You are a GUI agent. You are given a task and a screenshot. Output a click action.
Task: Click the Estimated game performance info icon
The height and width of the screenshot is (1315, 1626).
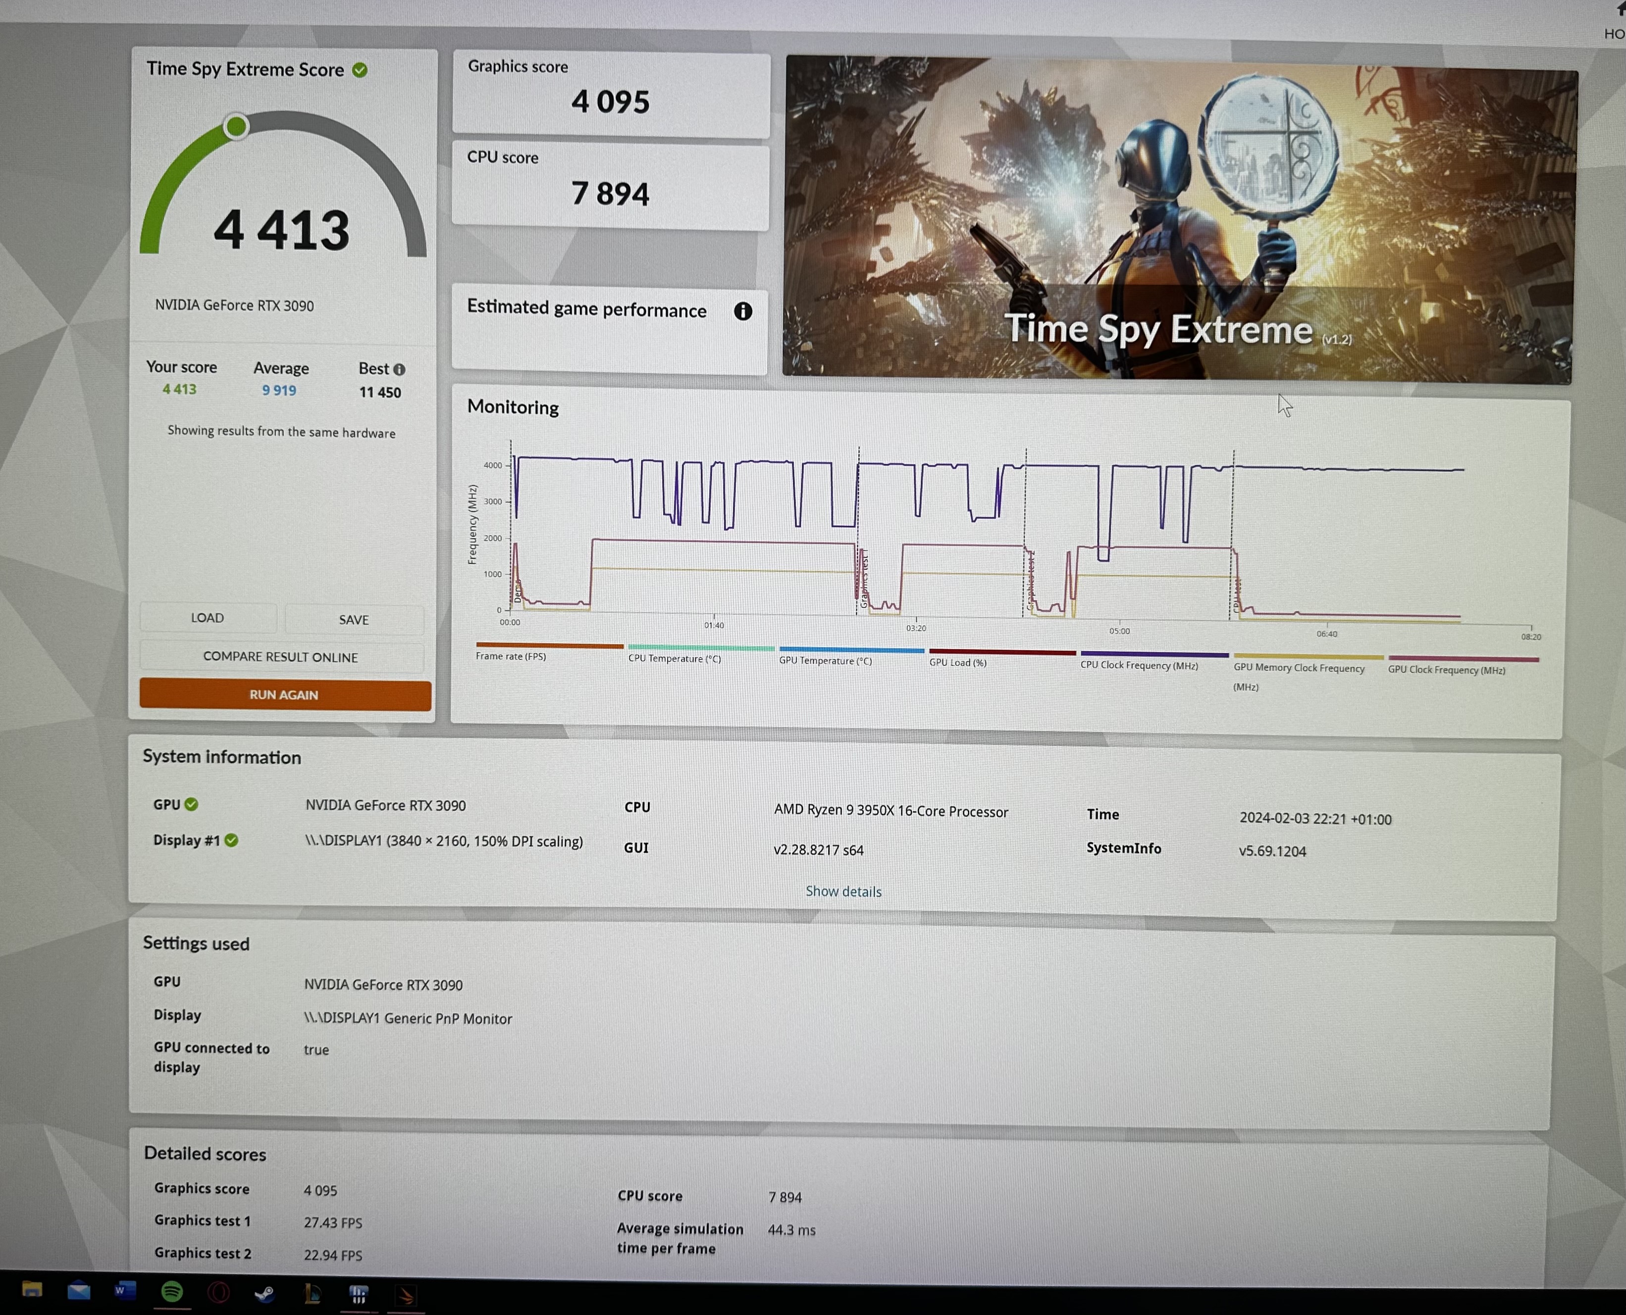click(742, 311)
